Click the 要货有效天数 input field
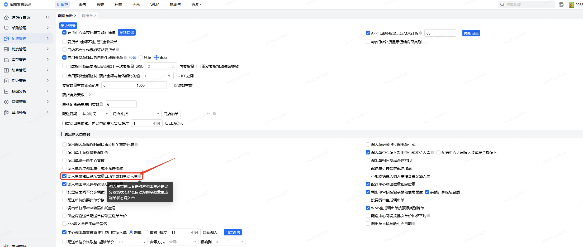Viewport: 583px width, 247px height. (x=102, y=95)
